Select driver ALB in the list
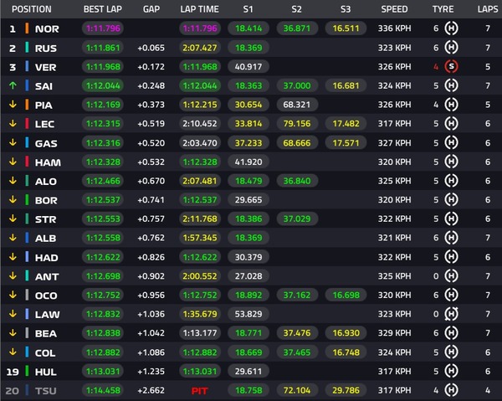 (x=45, y=238)
